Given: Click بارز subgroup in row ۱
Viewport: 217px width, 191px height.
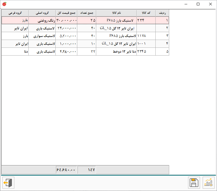Looking at the screenshot, I should (x=15, y=20).
